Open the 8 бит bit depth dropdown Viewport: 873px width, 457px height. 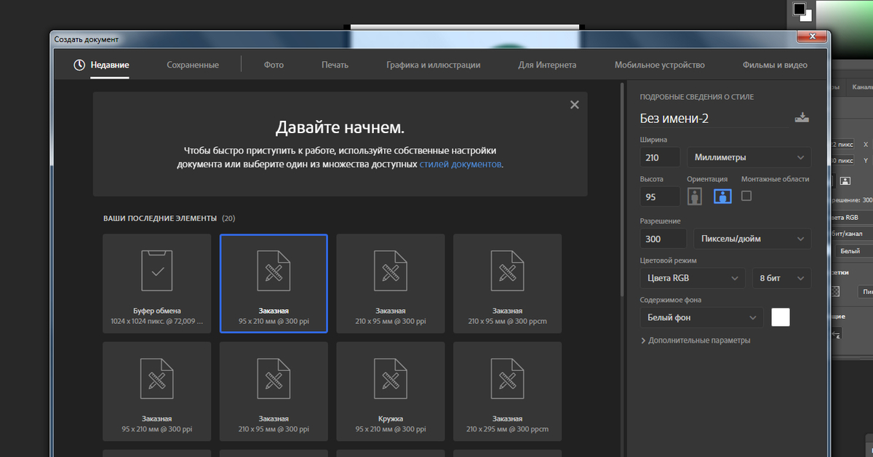click(x=781, y=278)
